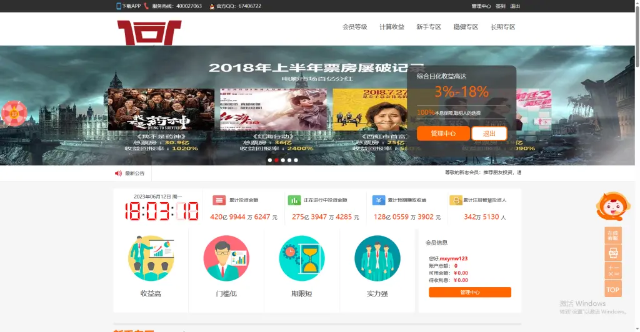Click the 签到 link in top bar
Image resolution: width=640 pixels, height=332 pixels.
pos(501,6)
